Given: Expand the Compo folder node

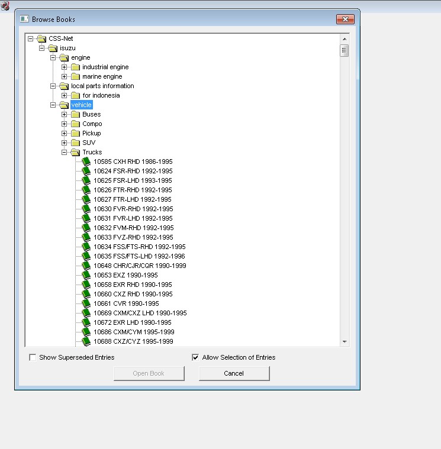Looking at the screenshot, I should coord(64,124).
